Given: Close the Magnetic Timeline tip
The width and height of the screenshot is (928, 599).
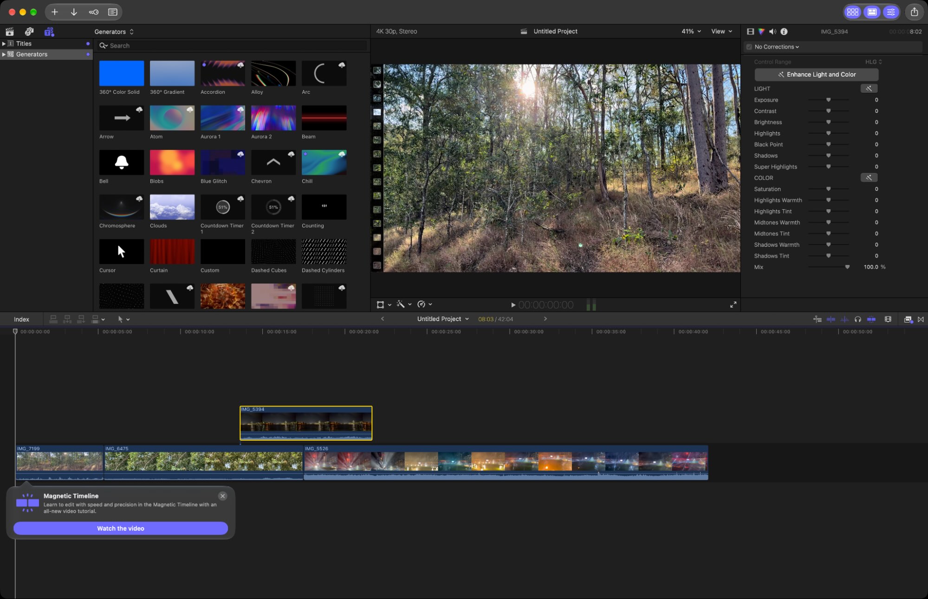Looking at the screenshot, I should pyautogui.click(x=223, y=496).
